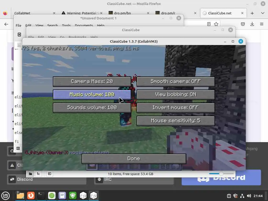This screenshot has width=268, height=201.
Task: Click new document icon in text editor
Action: tap(19, 35)
